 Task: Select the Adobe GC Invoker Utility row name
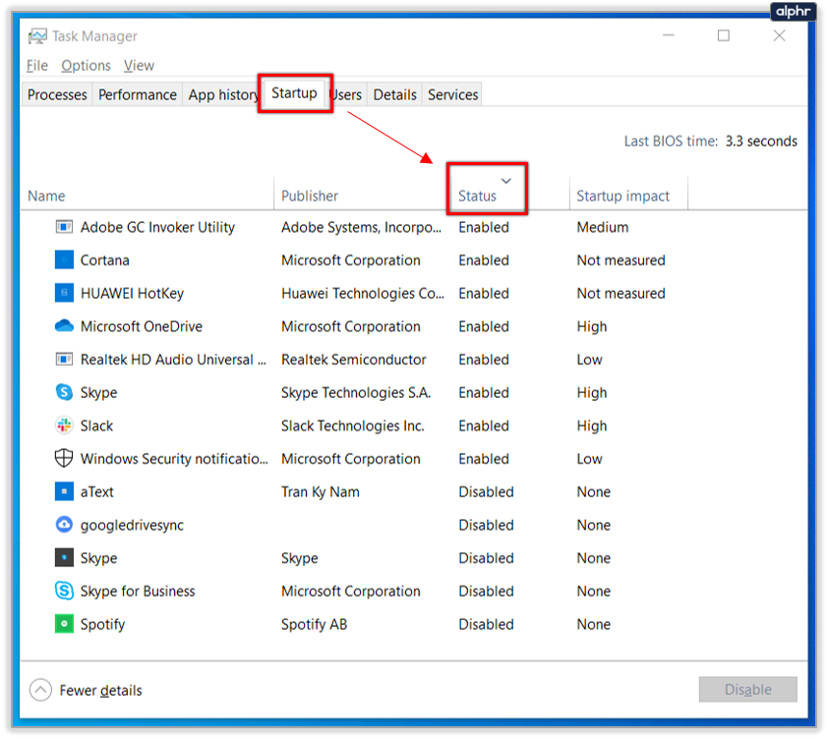(157, 227)
